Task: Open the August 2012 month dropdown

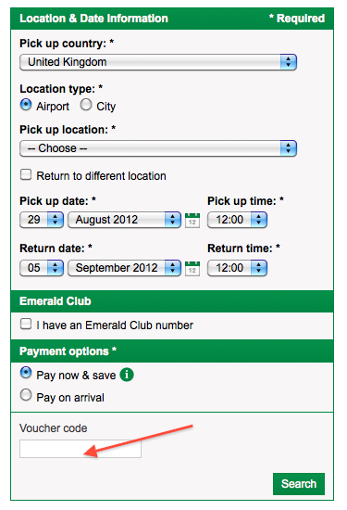Action: [x=124, y=220]
